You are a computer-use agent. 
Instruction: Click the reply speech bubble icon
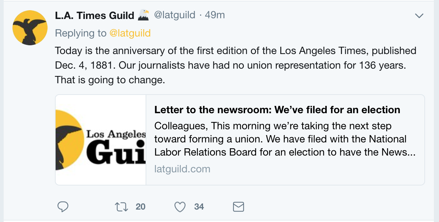click(63, 207)
